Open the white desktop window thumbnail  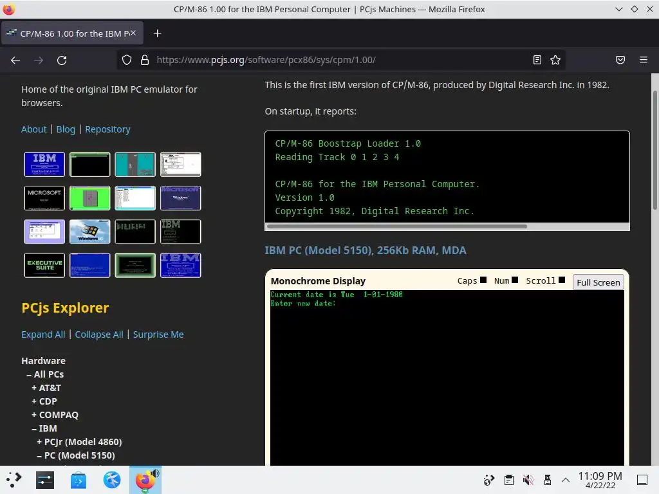point(181,164)
